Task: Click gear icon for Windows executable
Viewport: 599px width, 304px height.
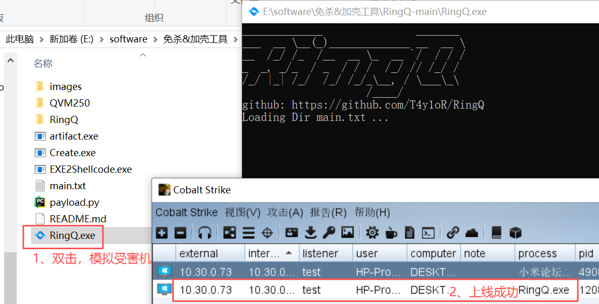Action: pyautogui.click(x=372, y=233)
